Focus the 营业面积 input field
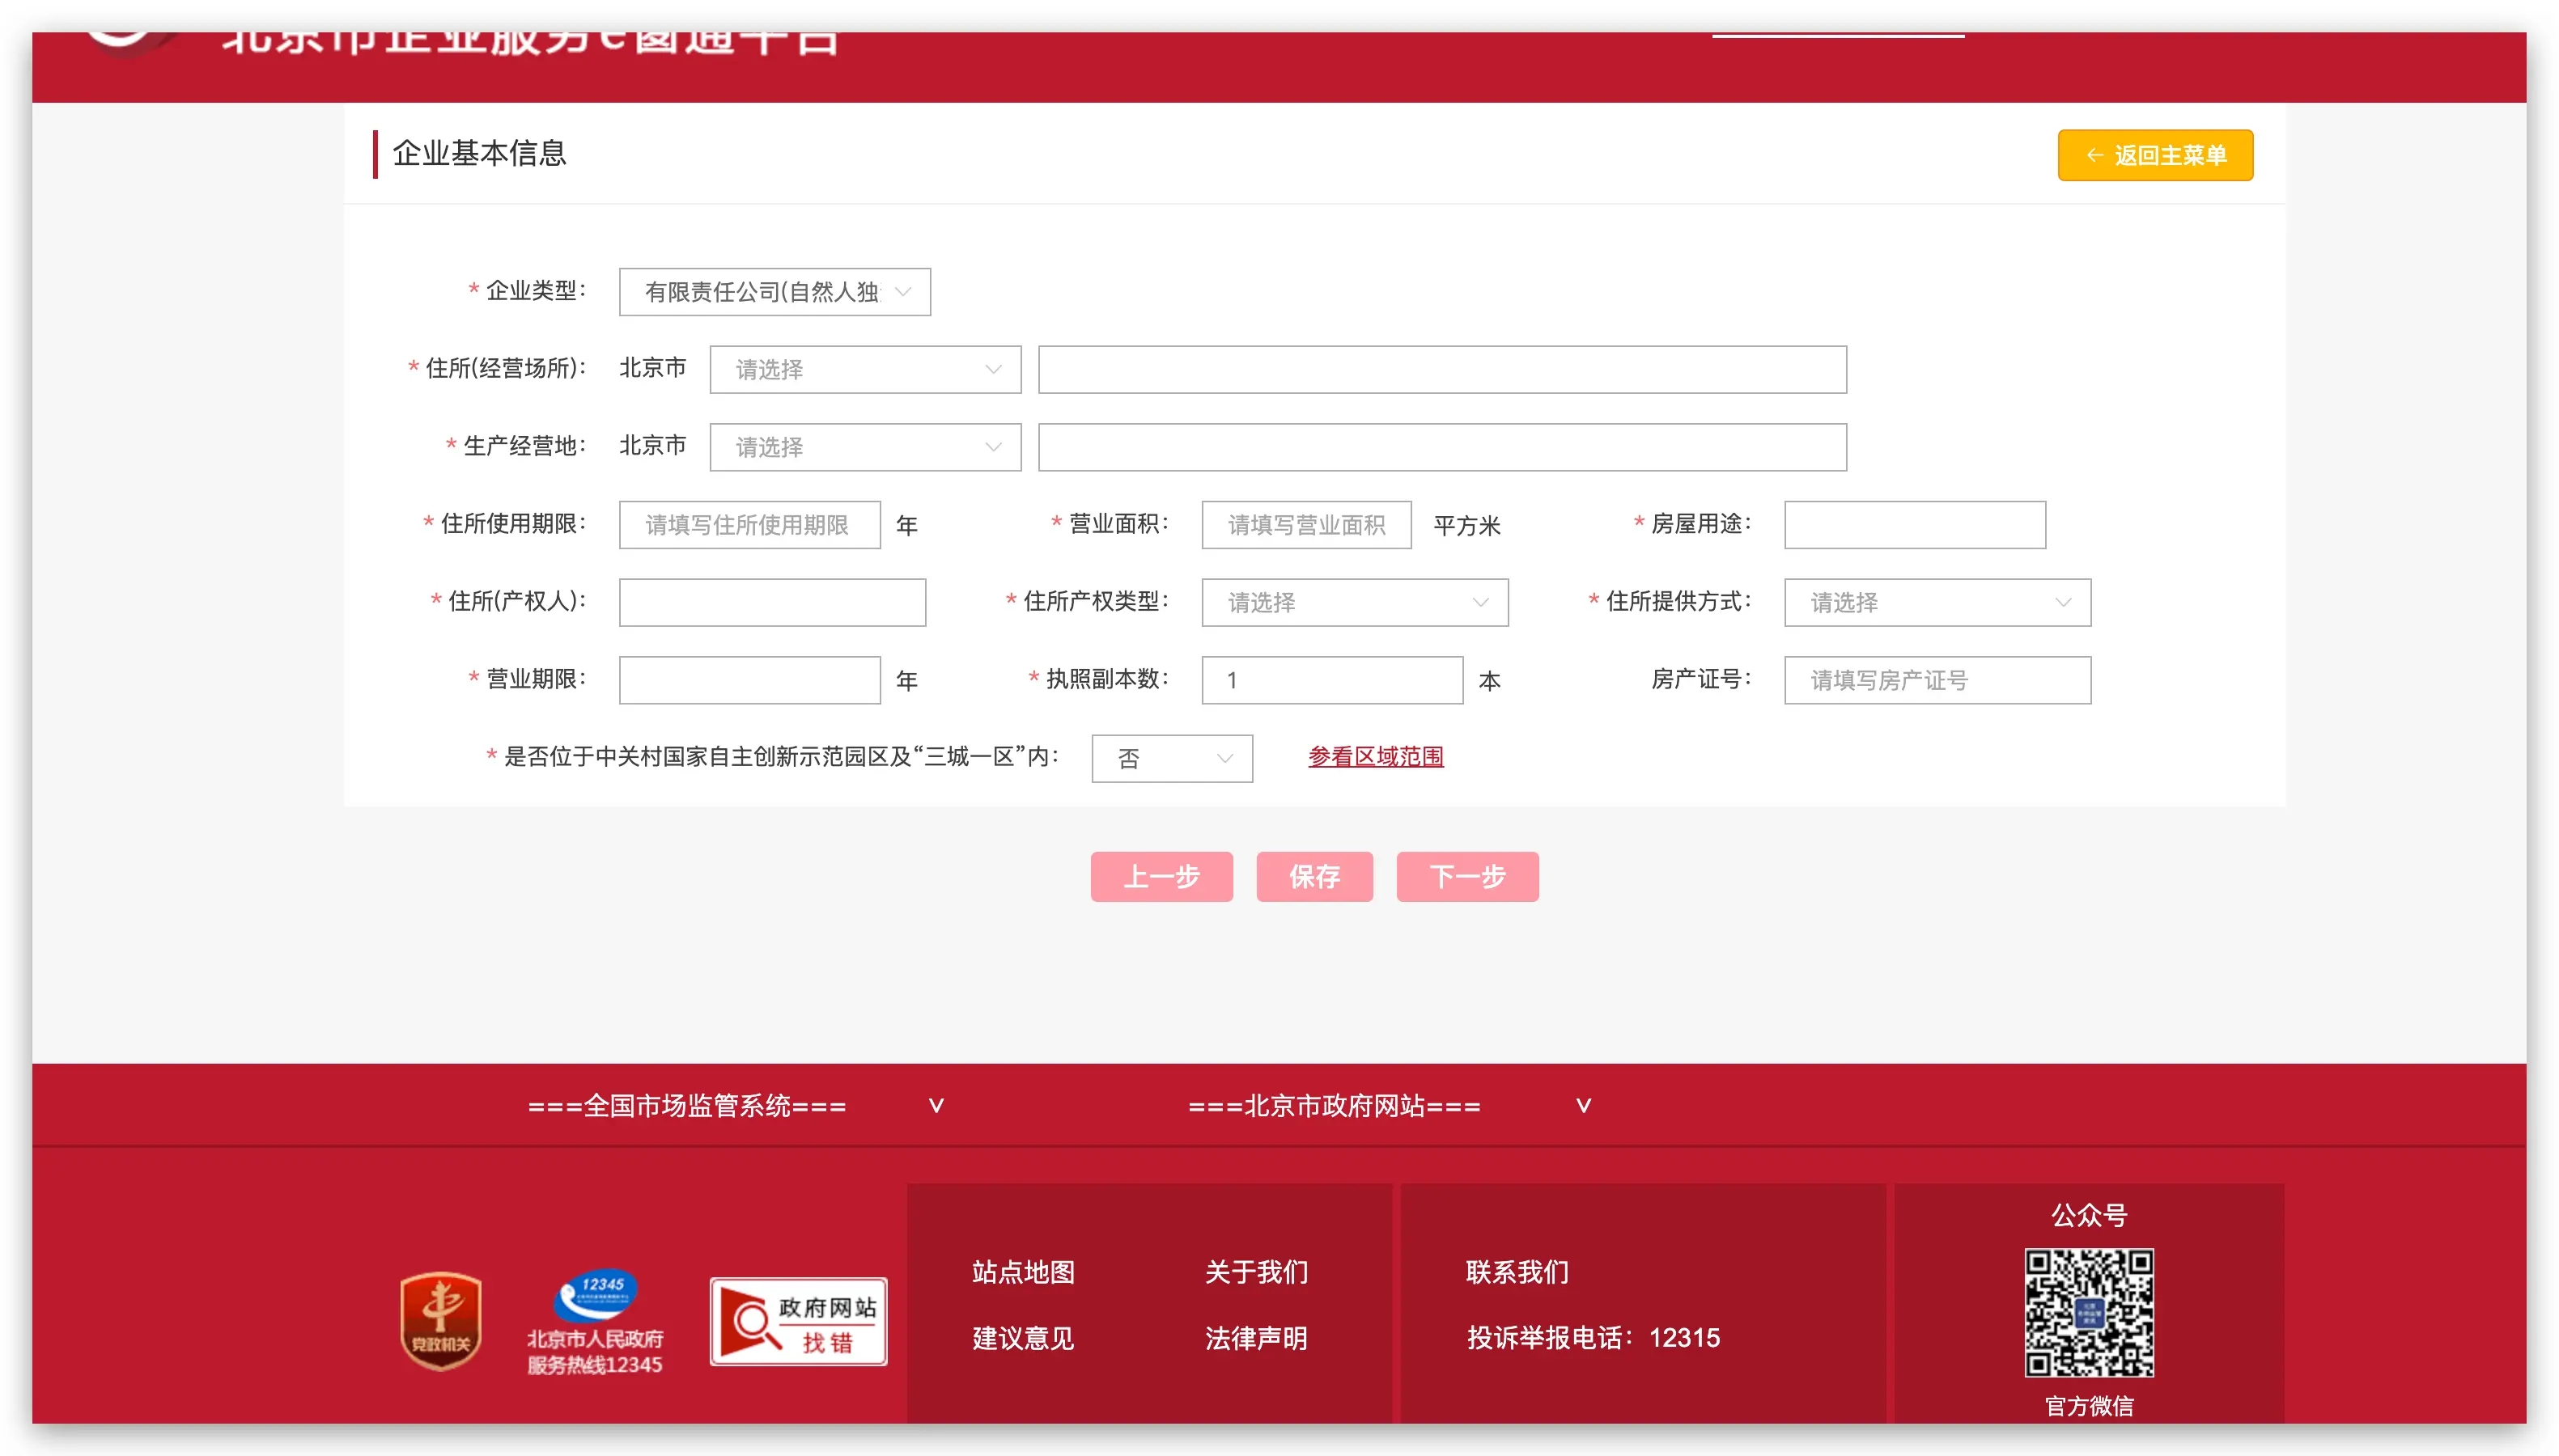Viewport: 2559px width, 1456px height. pyautogui.click(x=1305, y=525)
